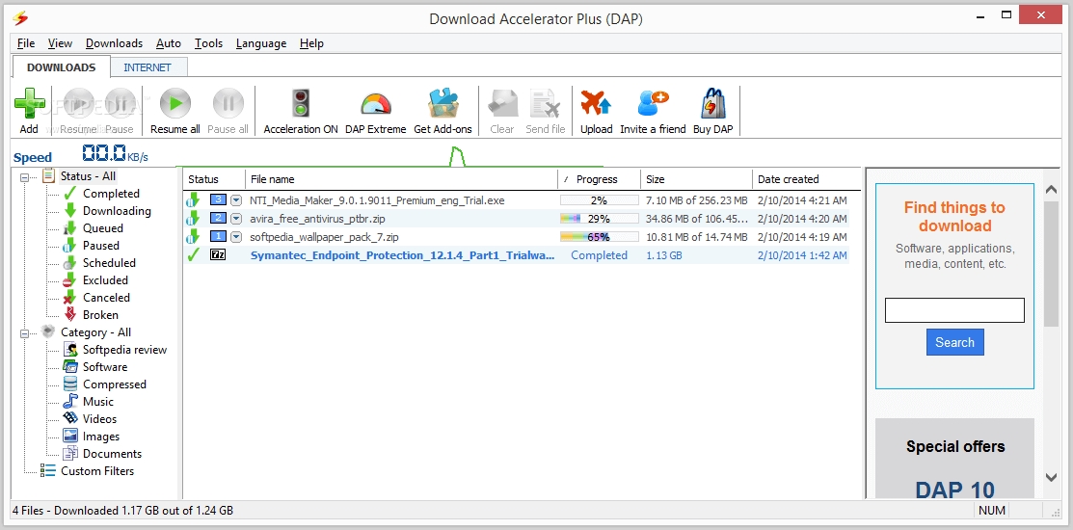Sort by the Date created column header
This screenshot has height=530, width=1073.
click(x=806, y=179)
